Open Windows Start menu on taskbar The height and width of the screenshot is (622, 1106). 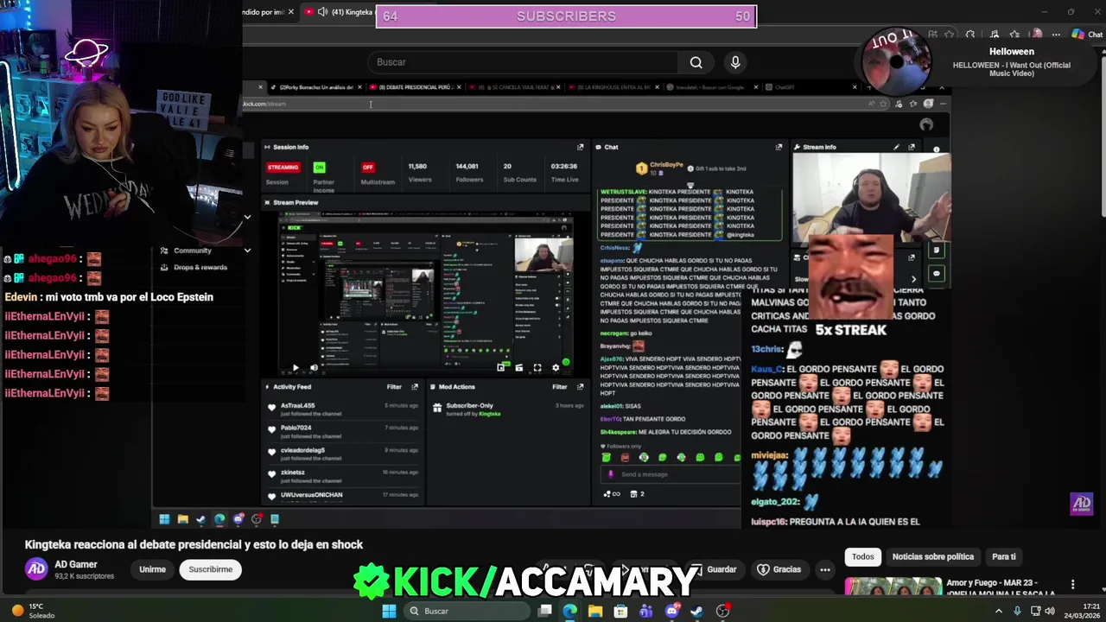tap(389, 611)
